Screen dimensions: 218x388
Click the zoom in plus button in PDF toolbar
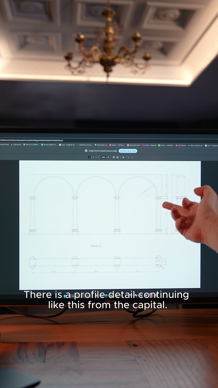108,157
